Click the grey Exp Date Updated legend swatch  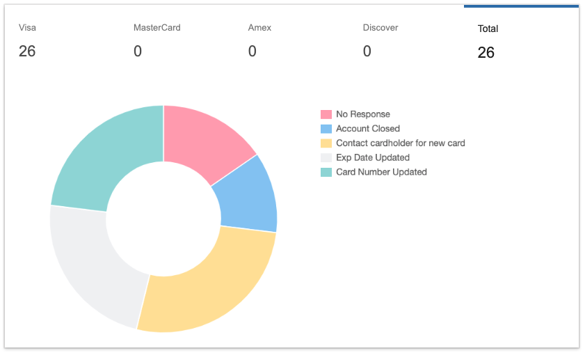[x=326, y=157]
